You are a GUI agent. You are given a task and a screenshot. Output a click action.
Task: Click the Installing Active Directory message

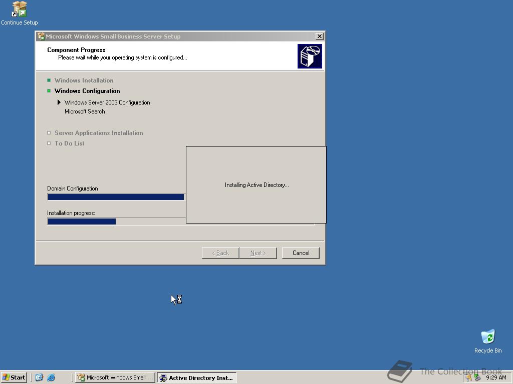pyautogui.click(x=257, y=185)
